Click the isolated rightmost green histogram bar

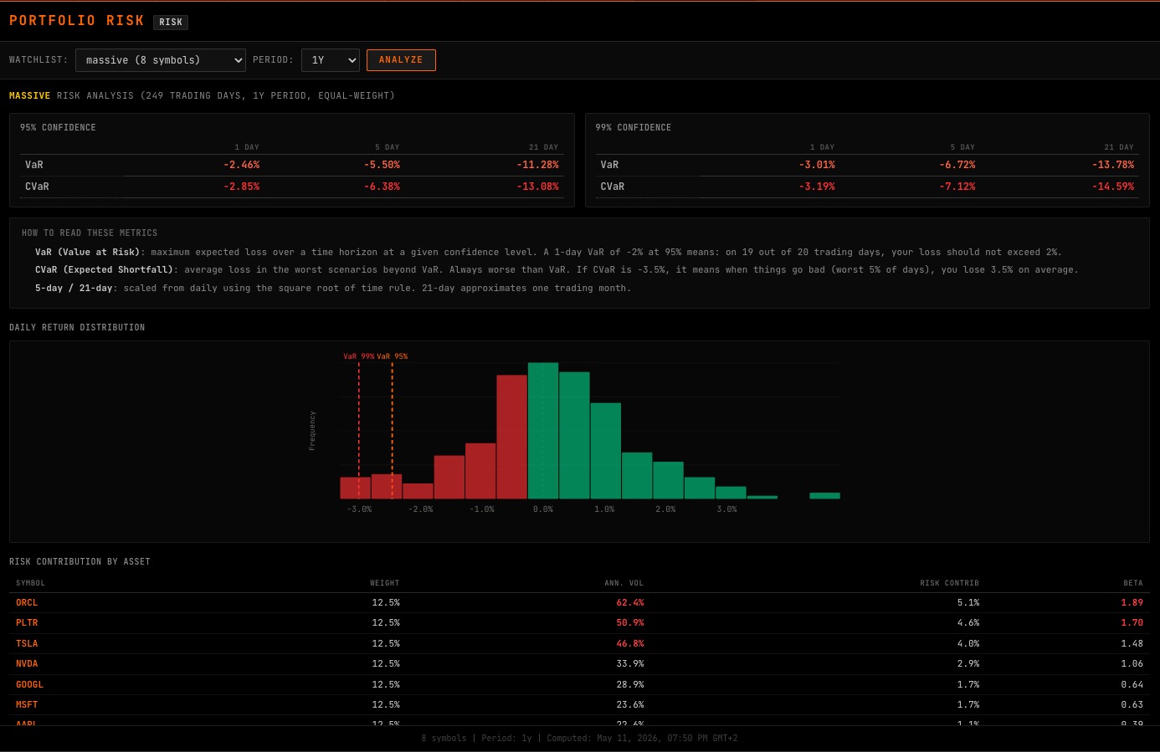point(824,496)
